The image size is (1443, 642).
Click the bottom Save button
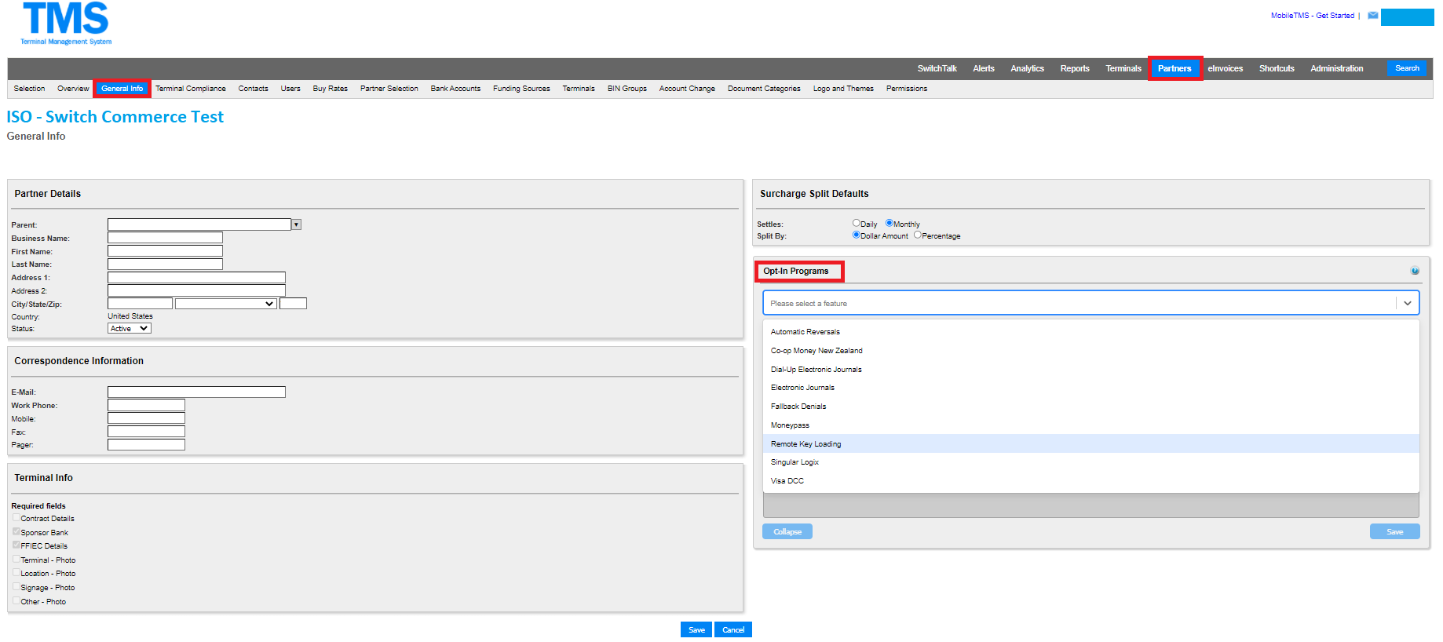pyautogui.click(x=696, y=629)
